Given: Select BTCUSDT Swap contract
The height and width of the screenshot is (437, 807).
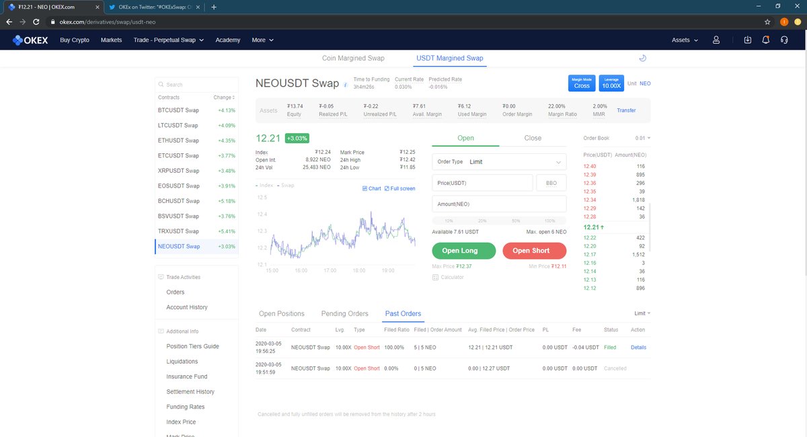Looking at the screenshot, I should point(196,110).
